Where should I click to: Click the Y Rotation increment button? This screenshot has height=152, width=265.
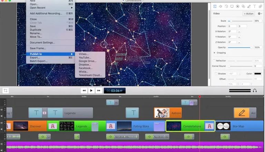click(239, 37)
